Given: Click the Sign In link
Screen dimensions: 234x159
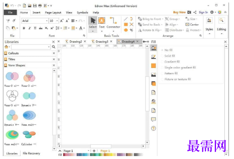Looking at the screenshot, I should (203, 12).
